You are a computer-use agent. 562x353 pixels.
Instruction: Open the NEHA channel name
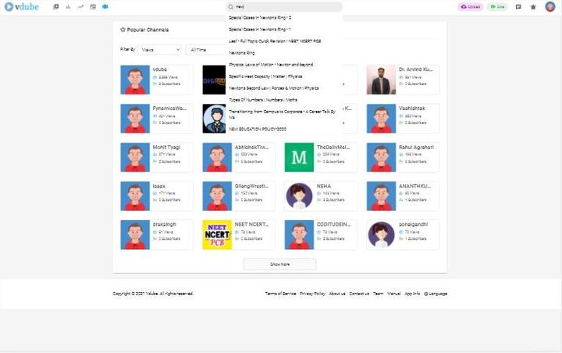324,186
